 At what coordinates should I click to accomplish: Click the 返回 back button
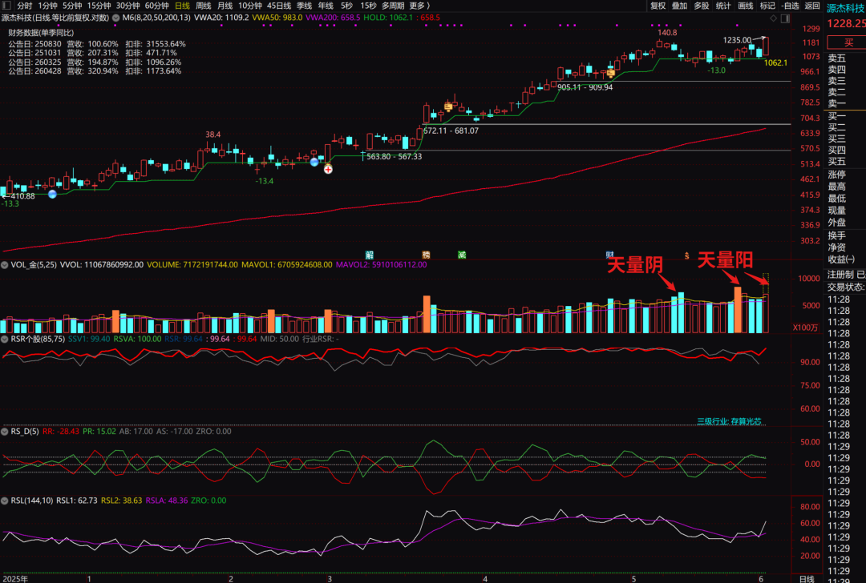pos(811,6)
